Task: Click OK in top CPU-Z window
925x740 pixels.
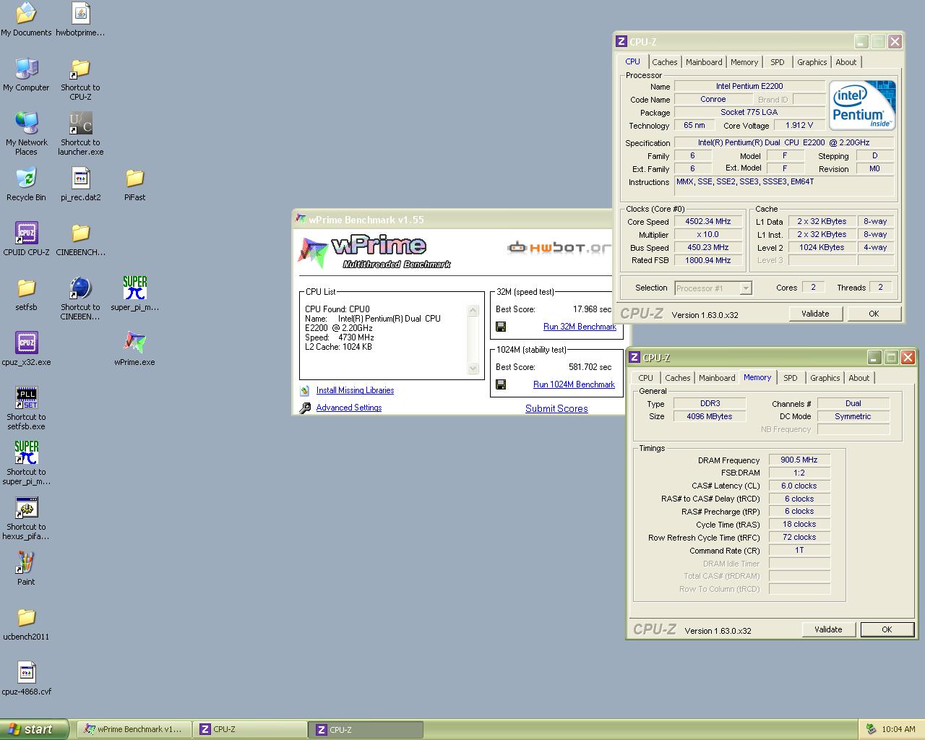Action: pyautogui.click(x=874, y=314)
